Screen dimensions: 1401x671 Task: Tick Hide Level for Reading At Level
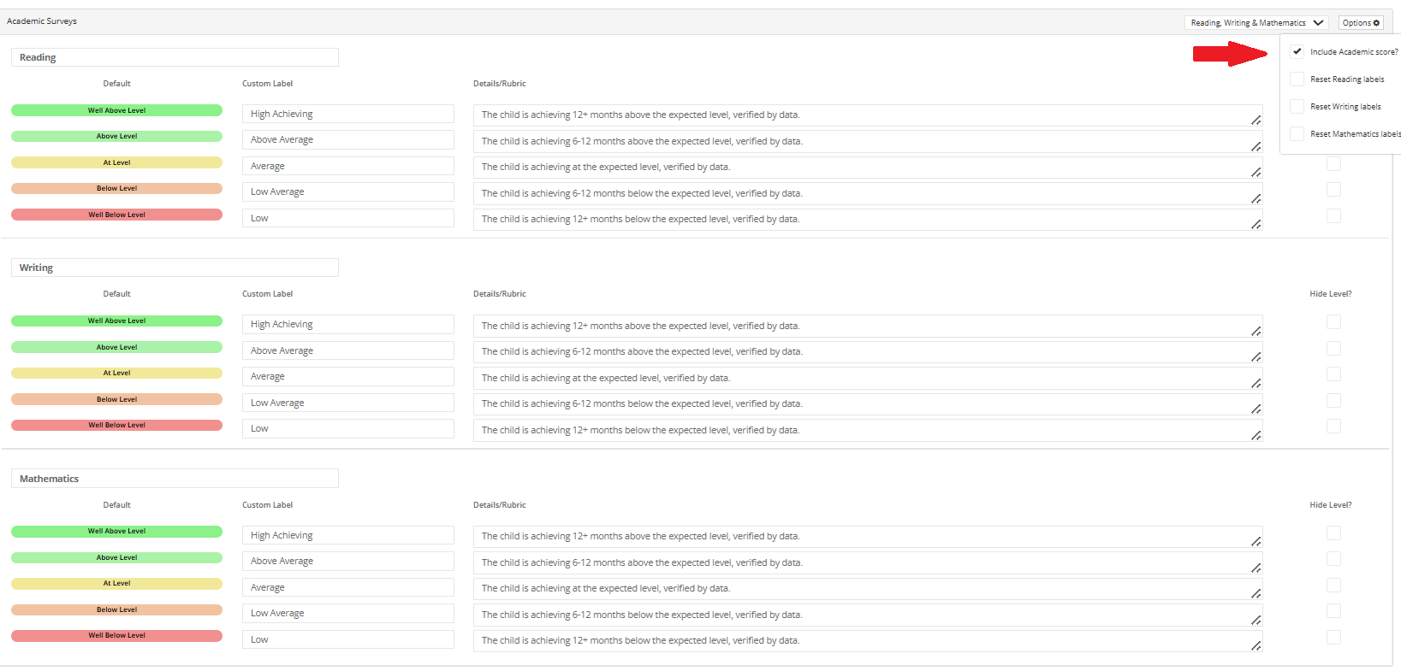(x=1333, y=163)
